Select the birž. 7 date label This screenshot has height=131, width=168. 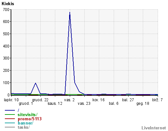tap(157, 100)
